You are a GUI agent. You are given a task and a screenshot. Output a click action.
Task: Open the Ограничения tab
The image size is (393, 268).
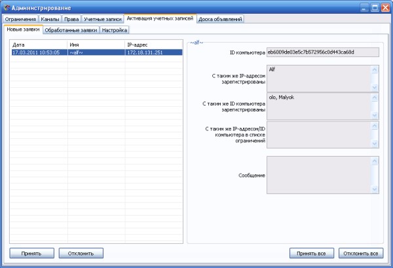click(x=20, y=19)
